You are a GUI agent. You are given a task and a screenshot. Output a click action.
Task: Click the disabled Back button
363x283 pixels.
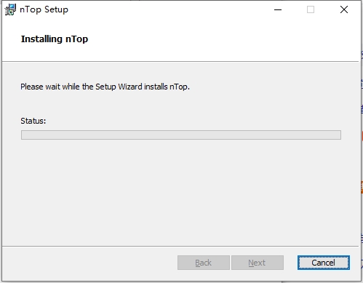coord(204,263)
